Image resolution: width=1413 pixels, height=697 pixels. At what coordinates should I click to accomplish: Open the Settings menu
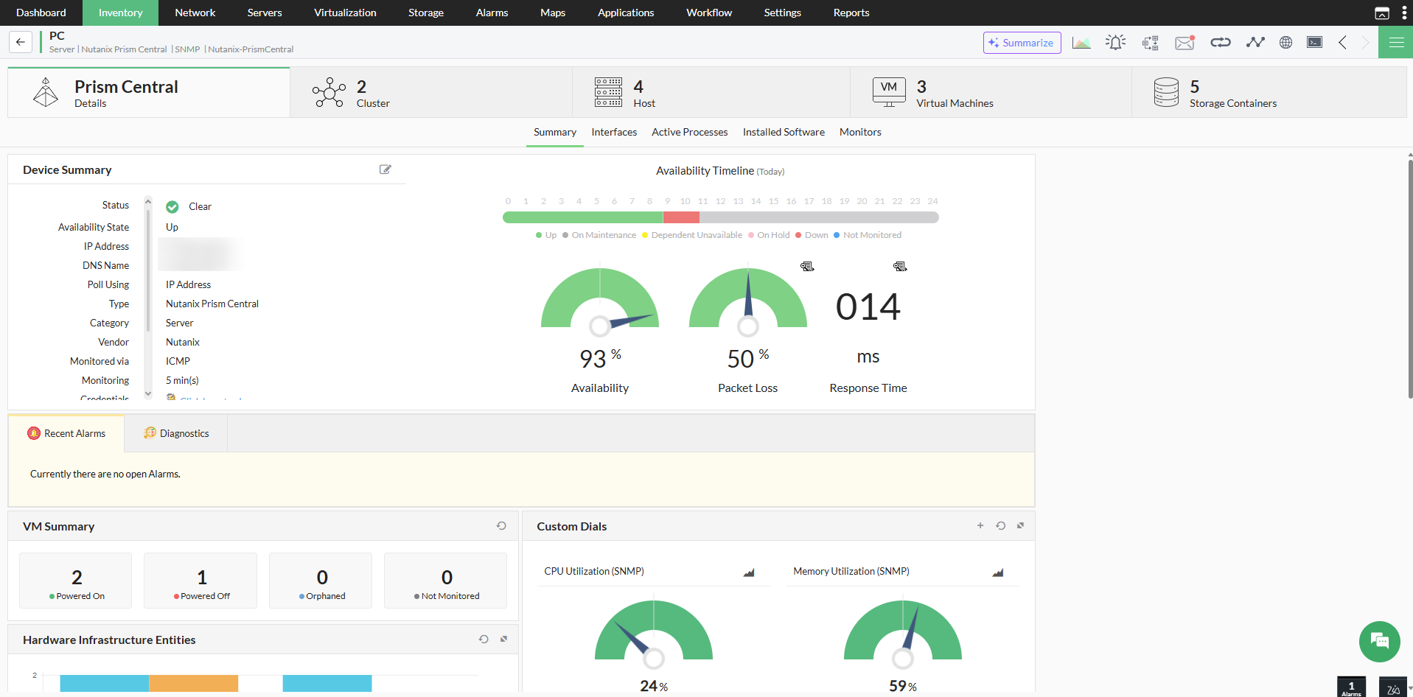coord(783,13)
